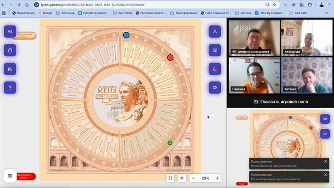This screenshot has height=188, width=334.
Task: Open Просмотр диалог... bookmark
Action: coord(93,13)
